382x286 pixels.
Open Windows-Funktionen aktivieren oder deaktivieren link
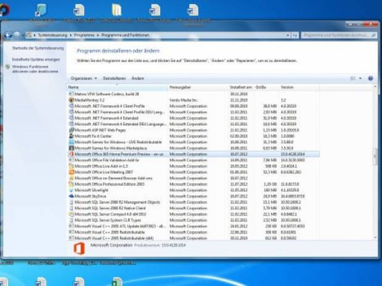[x=35, y=69]
